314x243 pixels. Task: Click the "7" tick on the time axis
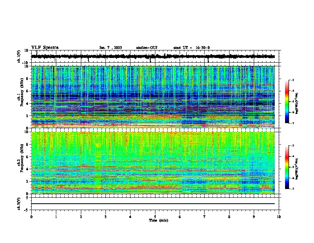[x=205, y=217]
